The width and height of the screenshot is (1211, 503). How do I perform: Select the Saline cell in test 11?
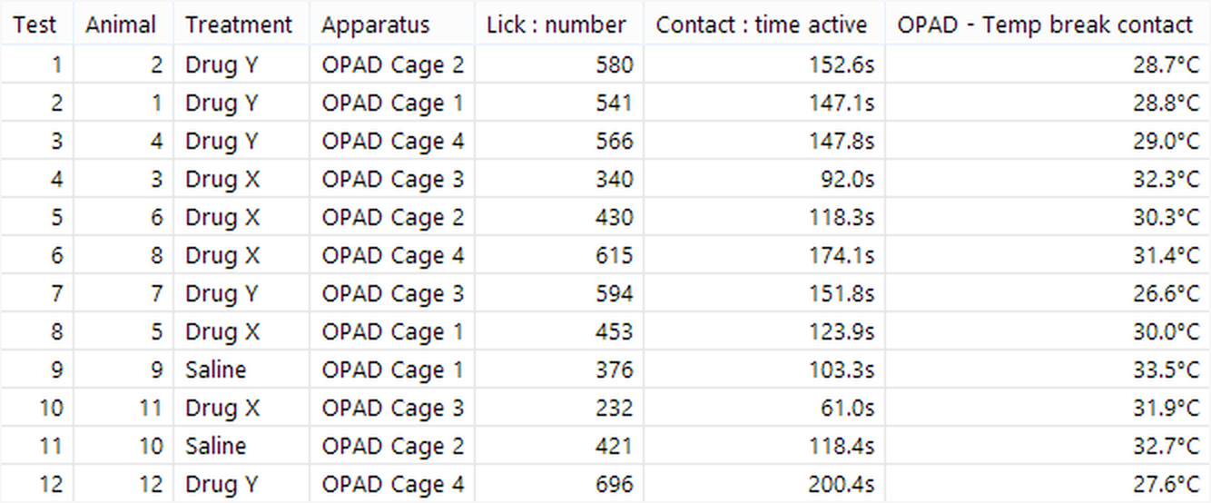(x=215, y=447)
